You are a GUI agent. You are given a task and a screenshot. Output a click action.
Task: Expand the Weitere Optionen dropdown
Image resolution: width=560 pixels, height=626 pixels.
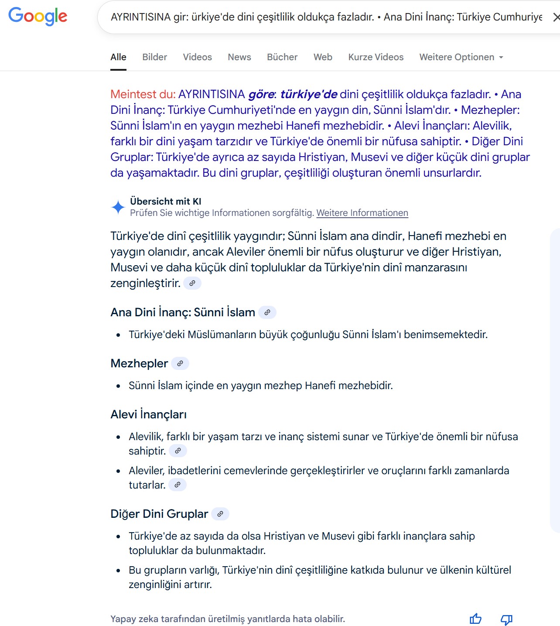click(461, 57)
